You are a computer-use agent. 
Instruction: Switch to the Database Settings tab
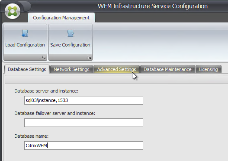tap(27, 69)
